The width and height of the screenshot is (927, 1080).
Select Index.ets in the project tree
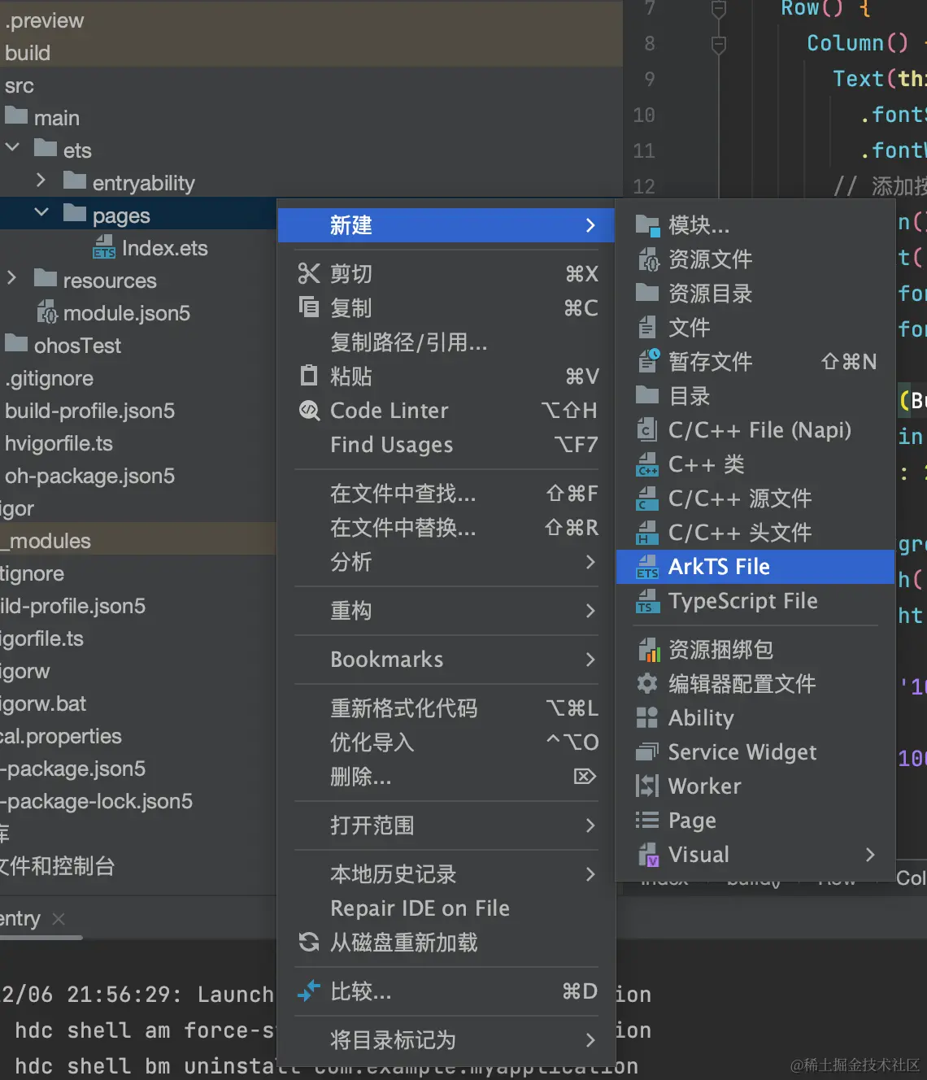[x=164, y=248]
